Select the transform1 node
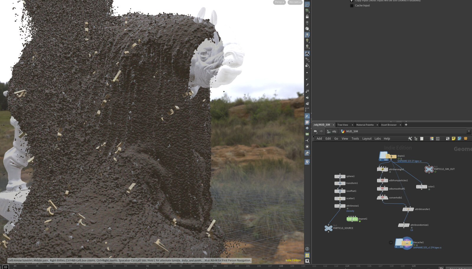Screen dimensions: 472x269 tap(340, 183)
